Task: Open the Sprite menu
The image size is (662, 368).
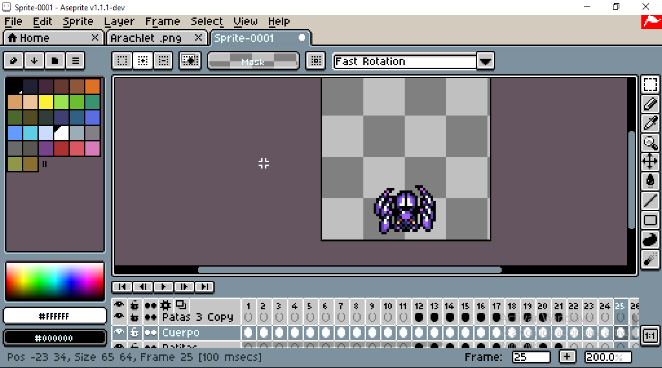Action: tap(78, 21)
